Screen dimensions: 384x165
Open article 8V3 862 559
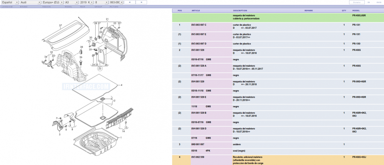tap(198, 157)
